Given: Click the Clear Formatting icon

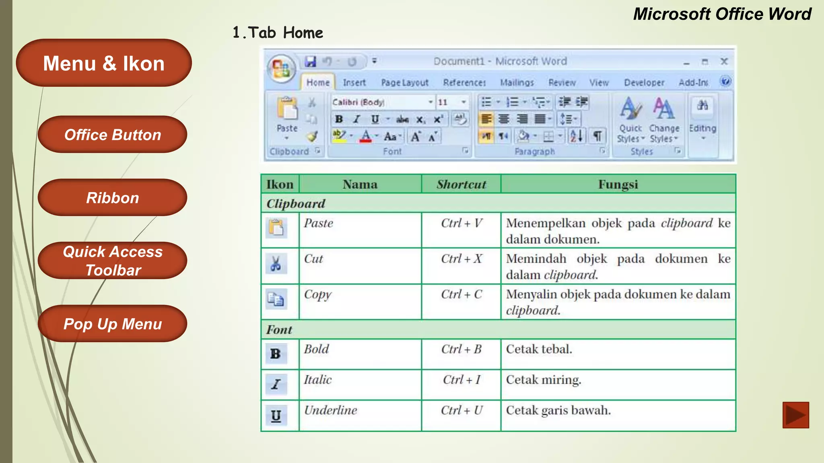Looking at the screenshot, I should (460, 119).
